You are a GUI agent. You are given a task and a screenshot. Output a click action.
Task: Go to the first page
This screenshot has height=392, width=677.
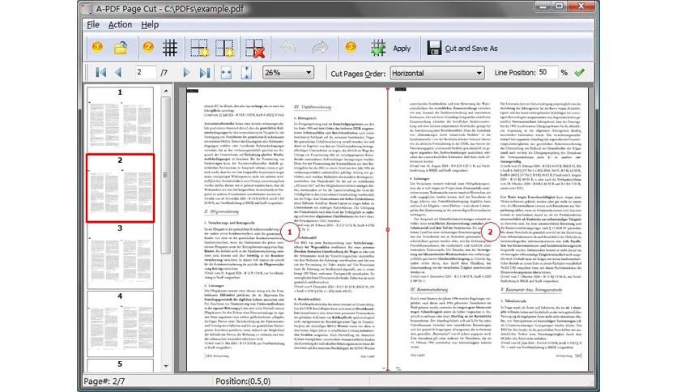click(100, 73)
